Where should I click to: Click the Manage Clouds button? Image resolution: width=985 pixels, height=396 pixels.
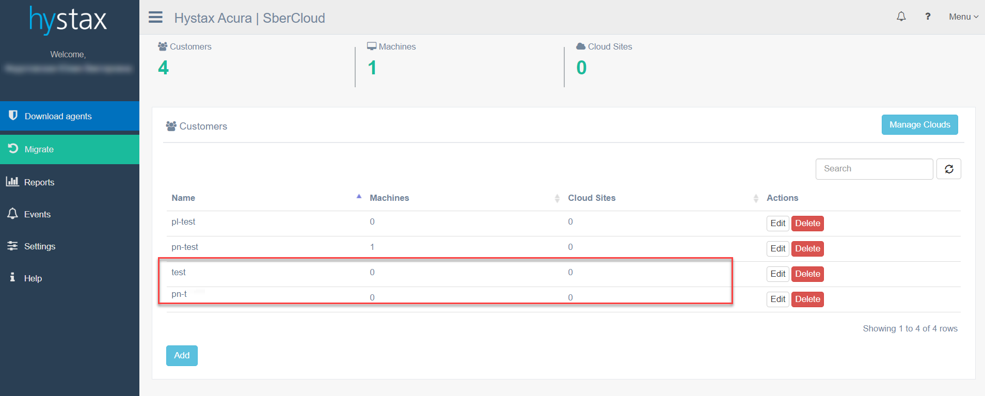click(x=919, y=124)
